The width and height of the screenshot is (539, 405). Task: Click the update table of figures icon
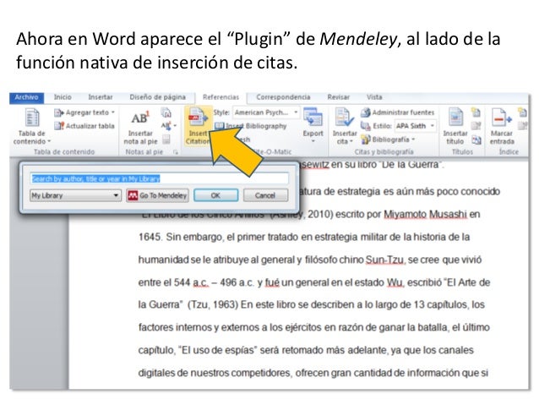coord(476,126)
